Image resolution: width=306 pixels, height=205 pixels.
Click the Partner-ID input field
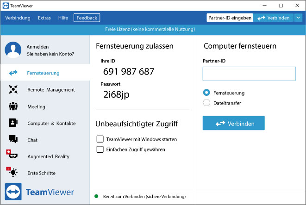(249, 74)
